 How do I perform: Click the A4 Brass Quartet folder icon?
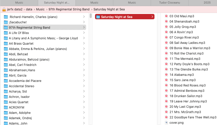coord(6,44)
